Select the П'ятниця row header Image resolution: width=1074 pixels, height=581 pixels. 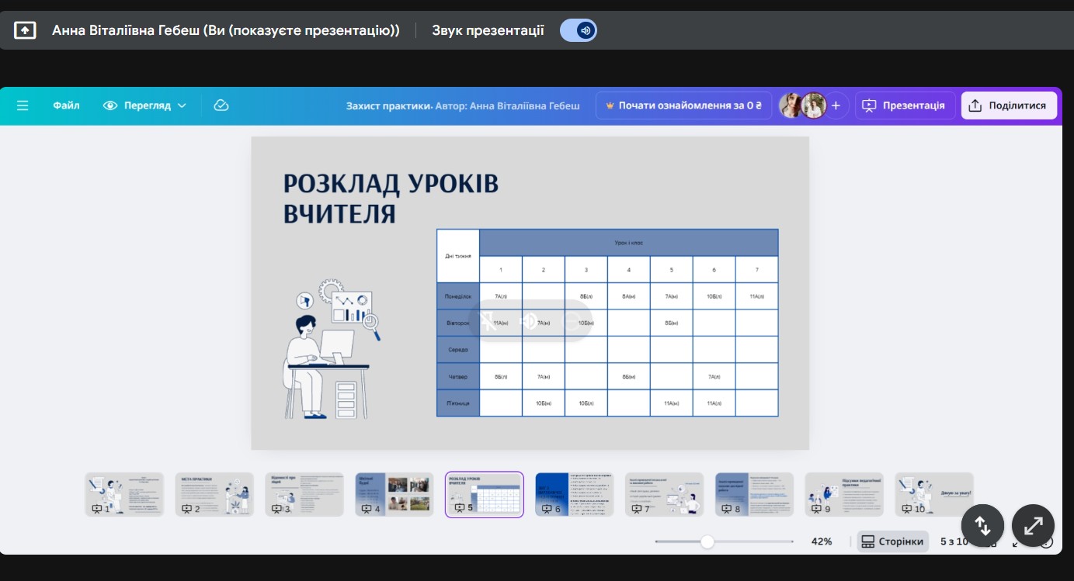click(x=458, y=403)
